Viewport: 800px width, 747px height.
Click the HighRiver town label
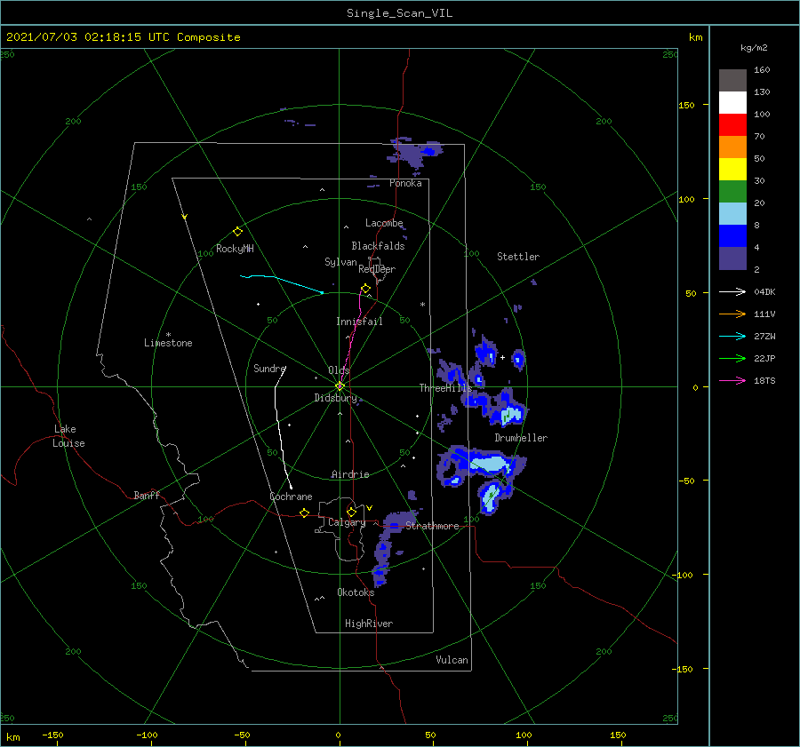click(x=369, y=624)
